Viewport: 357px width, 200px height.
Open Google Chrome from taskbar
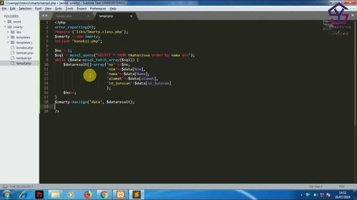tap(104, 194)
